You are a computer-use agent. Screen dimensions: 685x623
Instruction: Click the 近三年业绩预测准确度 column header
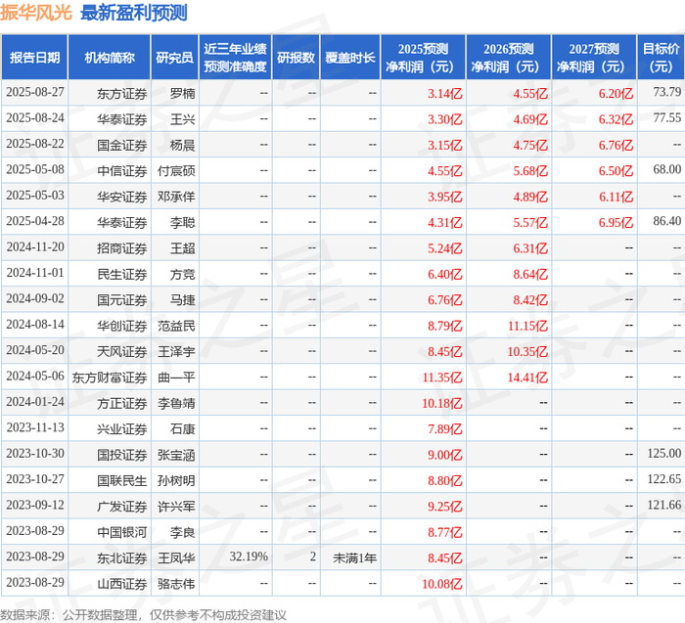(236, 58)
